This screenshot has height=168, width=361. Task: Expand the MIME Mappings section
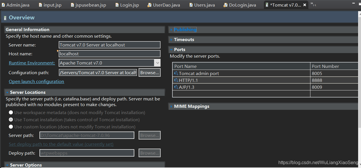pos(171,106)
